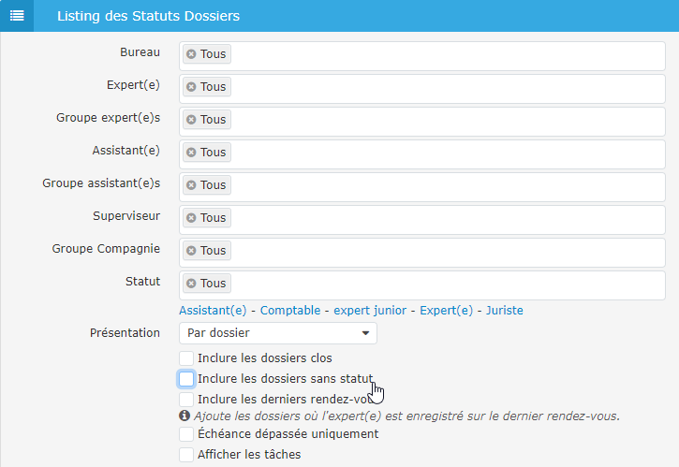Click the 'Assistant(e)' link below Statut
679x467 pixels.
[213, 311]
